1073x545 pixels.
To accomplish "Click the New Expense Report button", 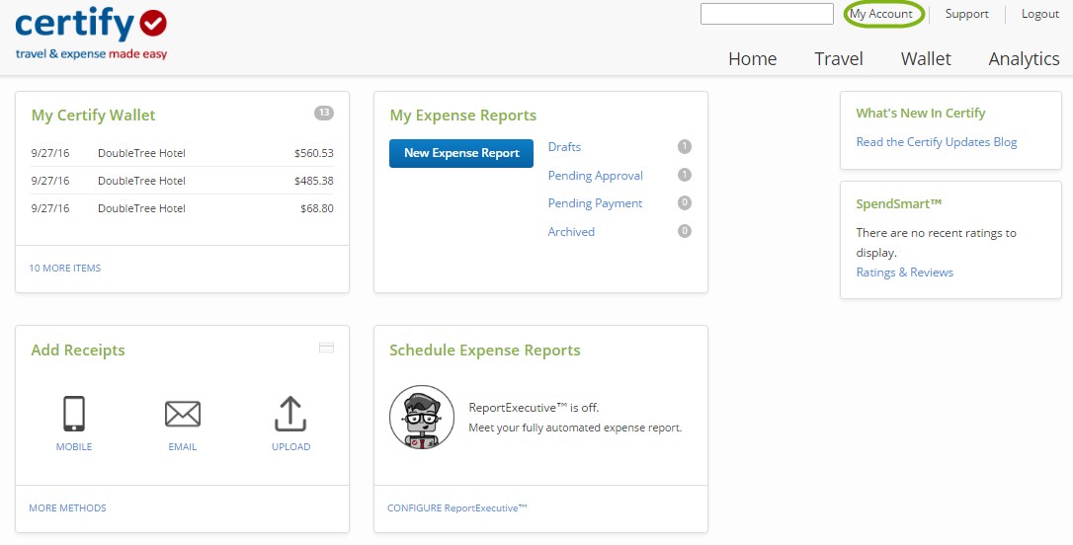I will [x=461, y=153].
